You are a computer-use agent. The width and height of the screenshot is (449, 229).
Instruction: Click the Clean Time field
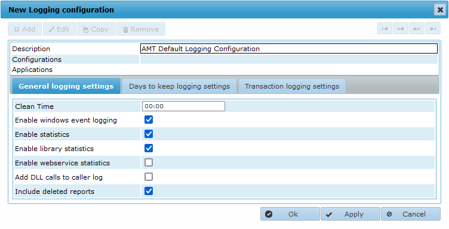coord(183,106)
